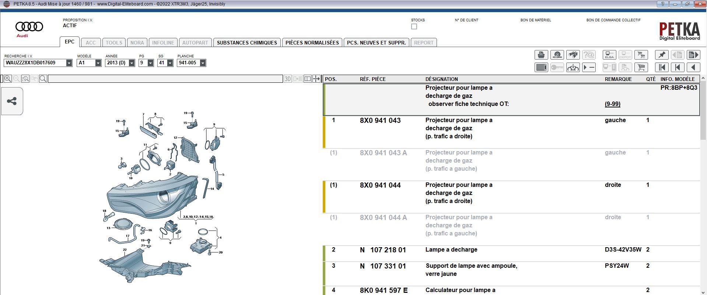Zoom in on the parts diagram

[x=8, y=79]
